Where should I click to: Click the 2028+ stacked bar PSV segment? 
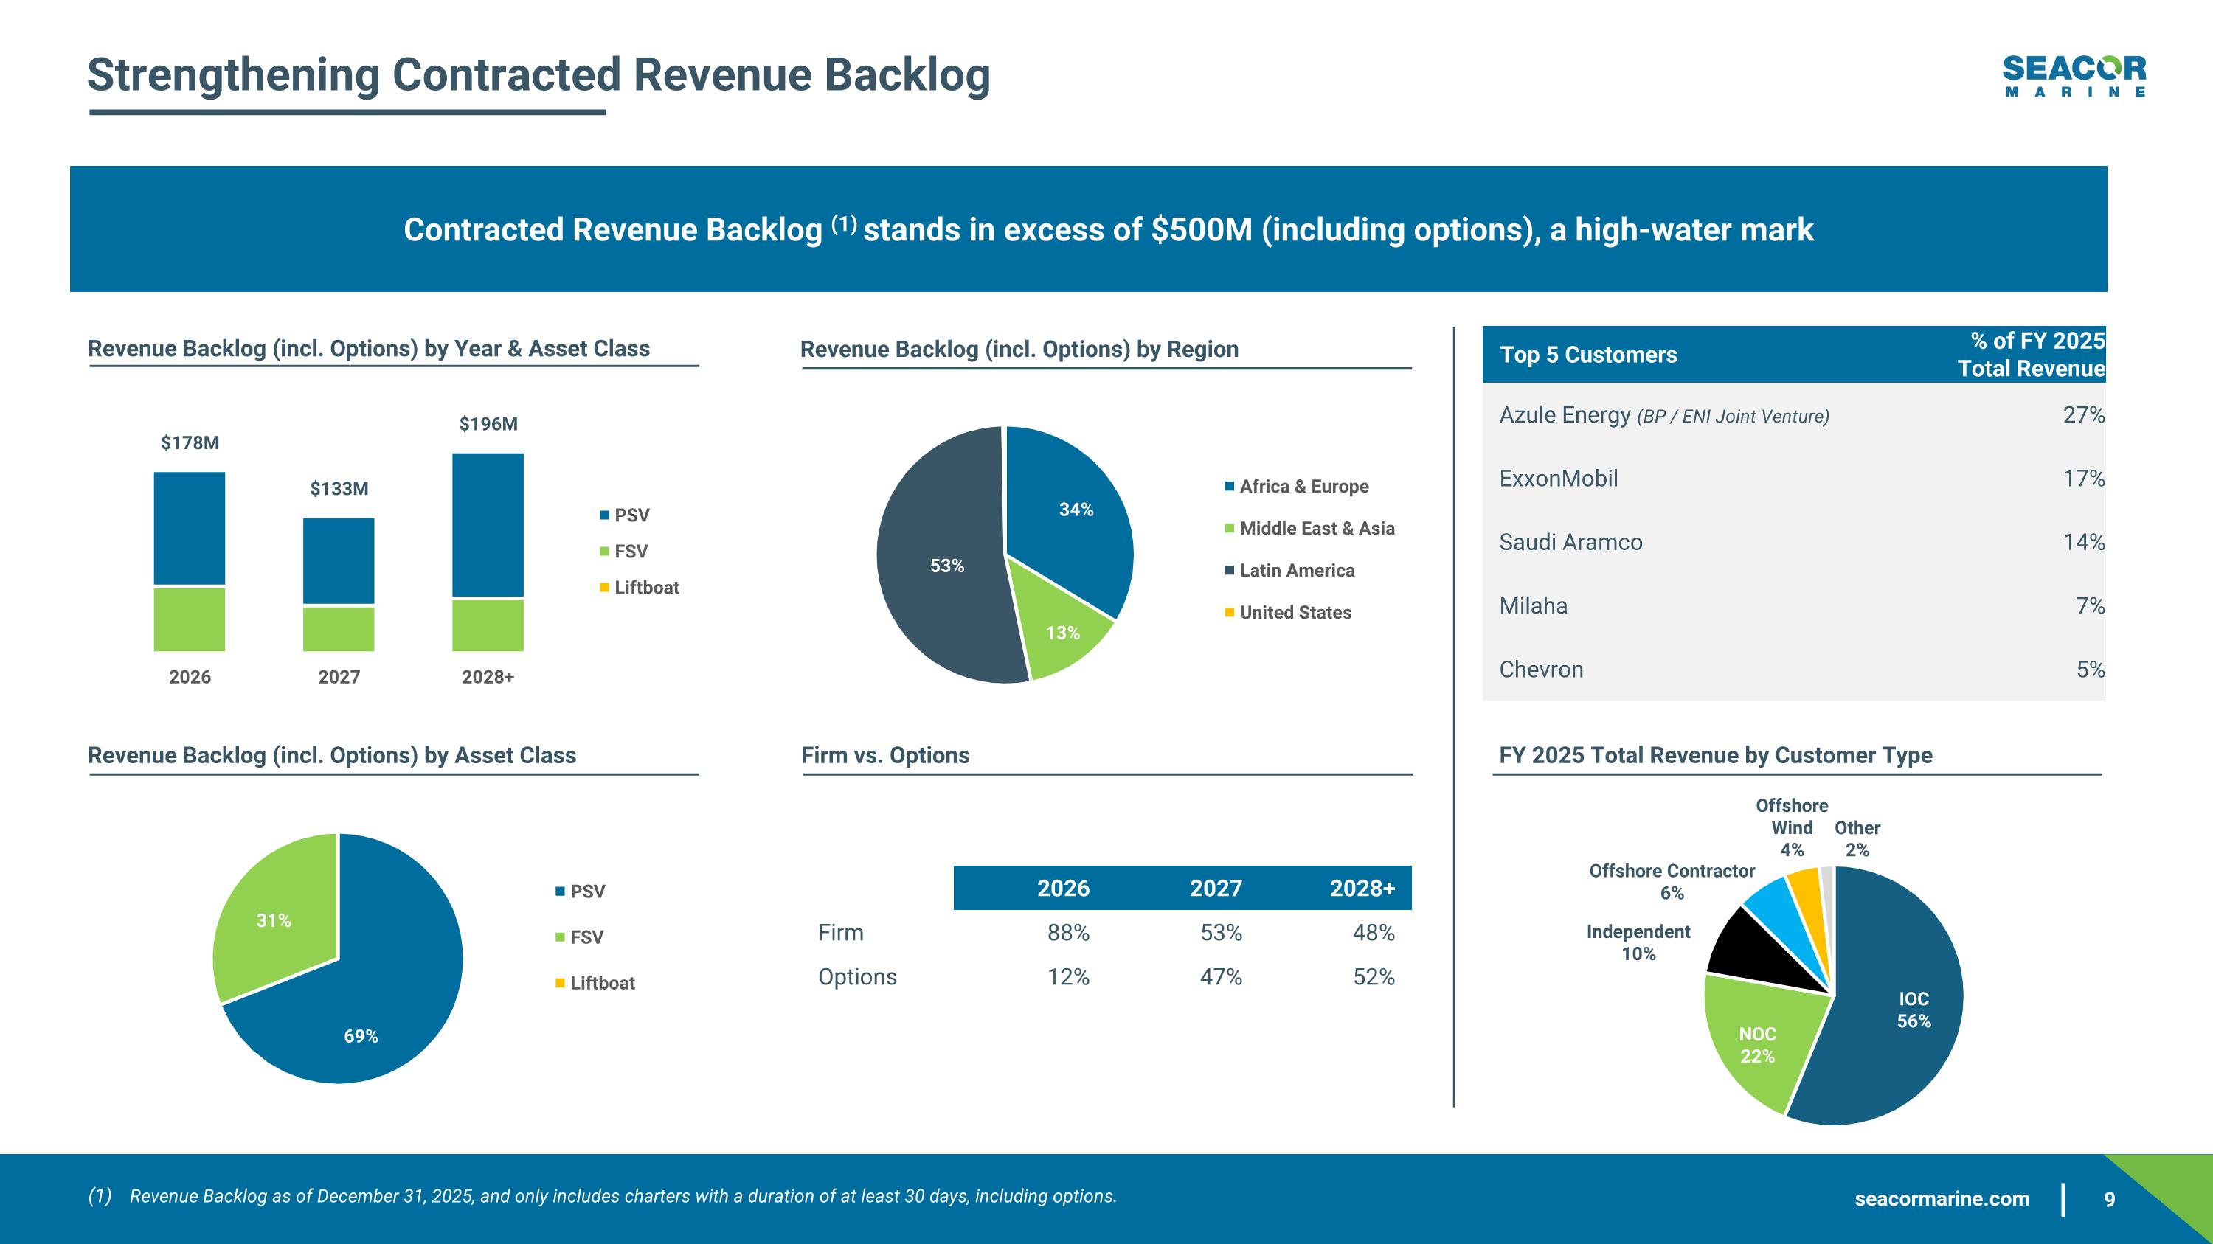click(x=488, y=524)
